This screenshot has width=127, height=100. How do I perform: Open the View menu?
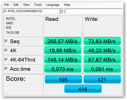point(26,5)
